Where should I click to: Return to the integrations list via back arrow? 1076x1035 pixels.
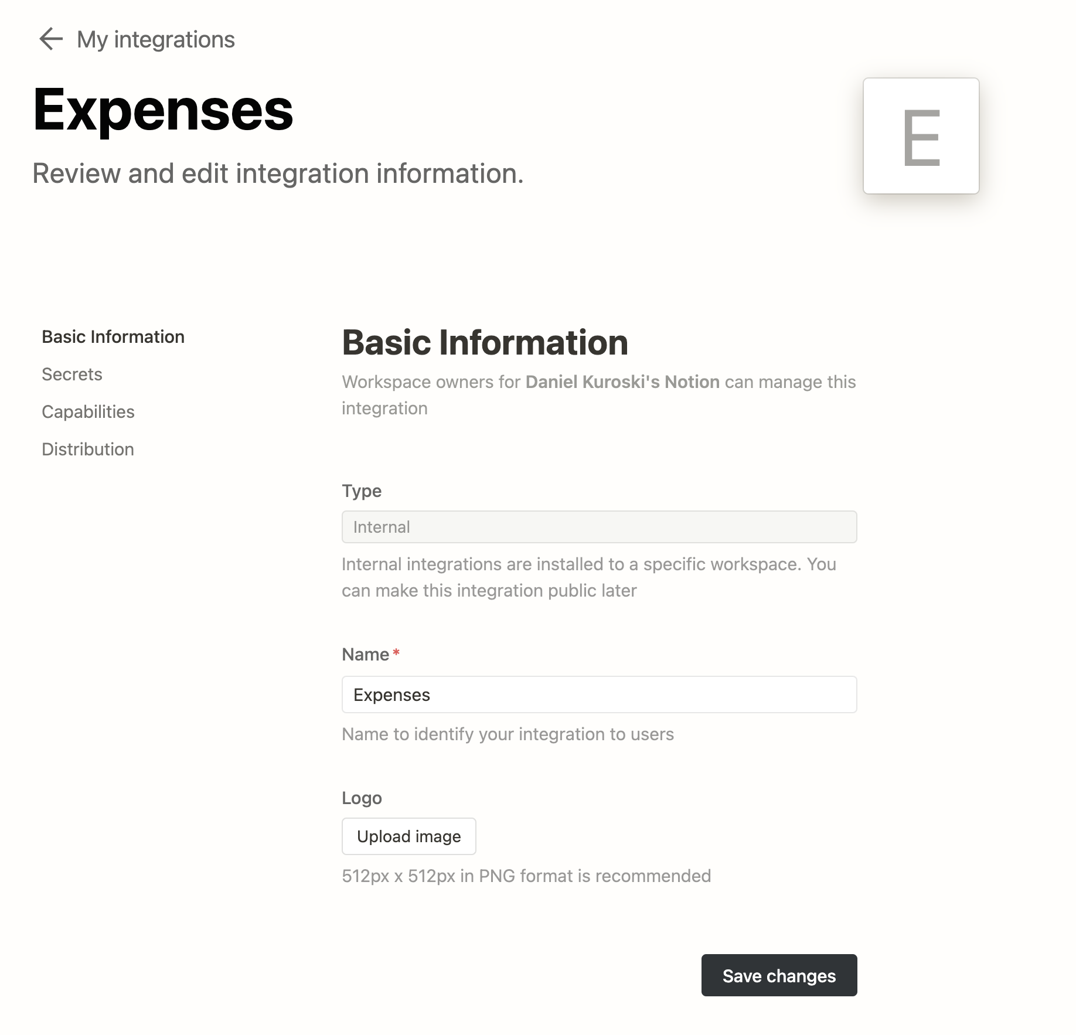click(50, 39)
